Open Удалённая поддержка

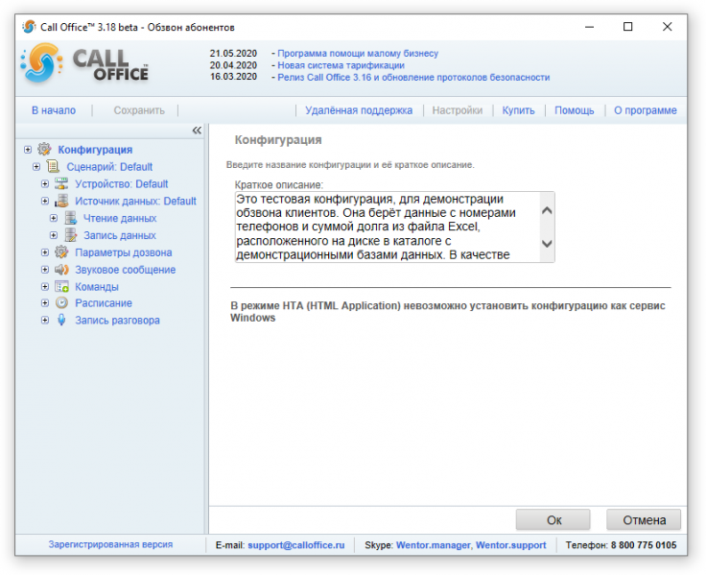pos(359,110)
